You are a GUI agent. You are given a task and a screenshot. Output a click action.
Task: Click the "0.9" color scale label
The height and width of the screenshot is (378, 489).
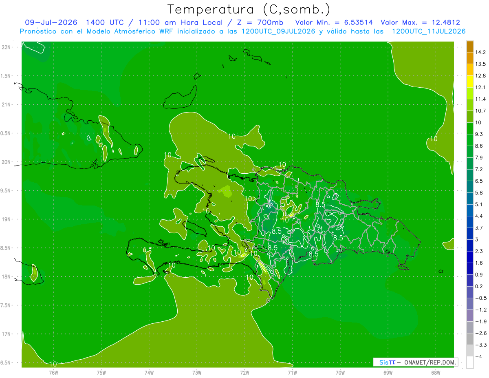pos(479,275)
